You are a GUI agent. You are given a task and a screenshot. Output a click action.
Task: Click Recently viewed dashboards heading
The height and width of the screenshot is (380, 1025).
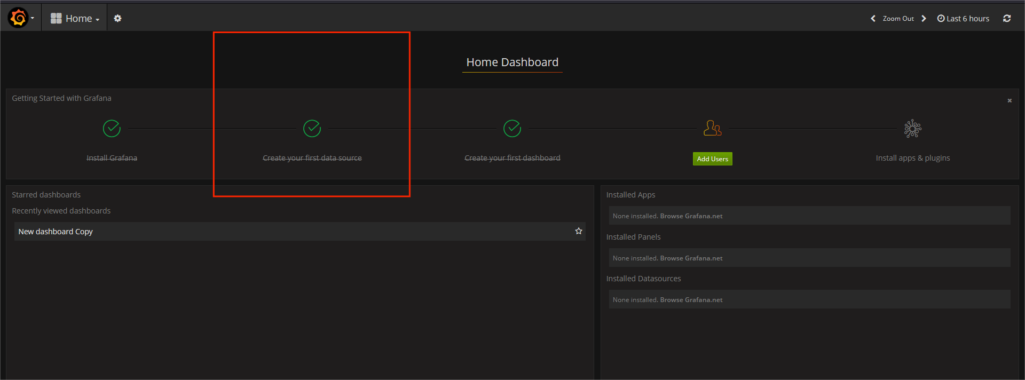point(61,211)
